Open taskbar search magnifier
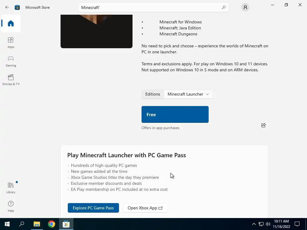The image size is (307, 230). point(22,224)
